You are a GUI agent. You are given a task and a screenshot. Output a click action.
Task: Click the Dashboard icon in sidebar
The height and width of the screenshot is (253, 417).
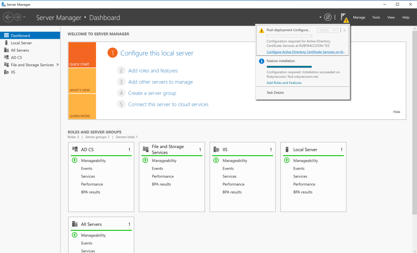coord(7,36)
